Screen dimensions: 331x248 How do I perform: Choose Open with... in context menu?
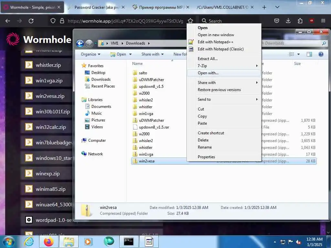pos(224,73)
